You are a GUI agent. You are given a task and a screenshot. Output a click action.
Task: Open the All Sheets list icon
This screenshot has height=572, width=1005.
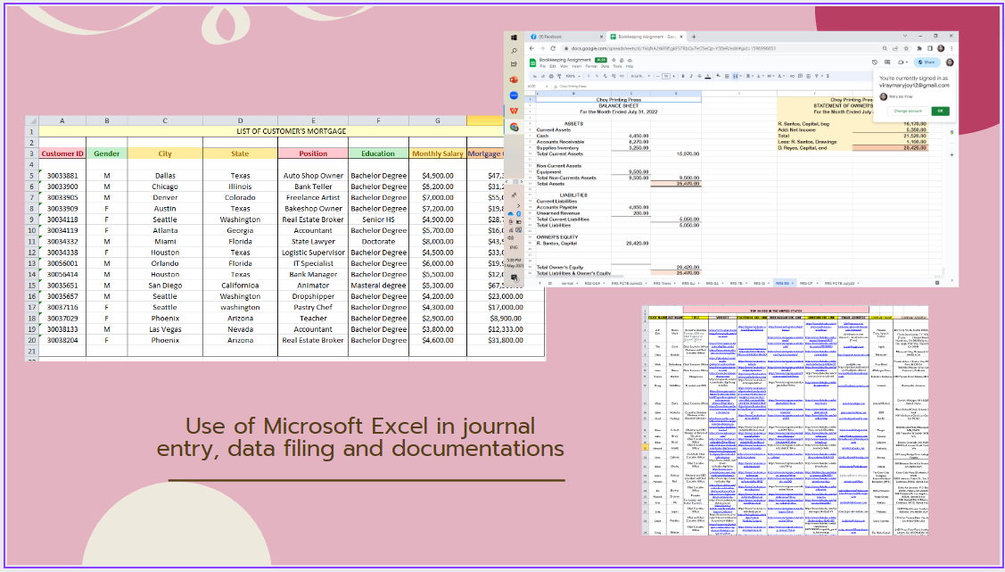pos(550,284)
